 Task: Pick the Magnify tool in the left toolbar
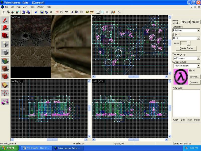(5, 28)
